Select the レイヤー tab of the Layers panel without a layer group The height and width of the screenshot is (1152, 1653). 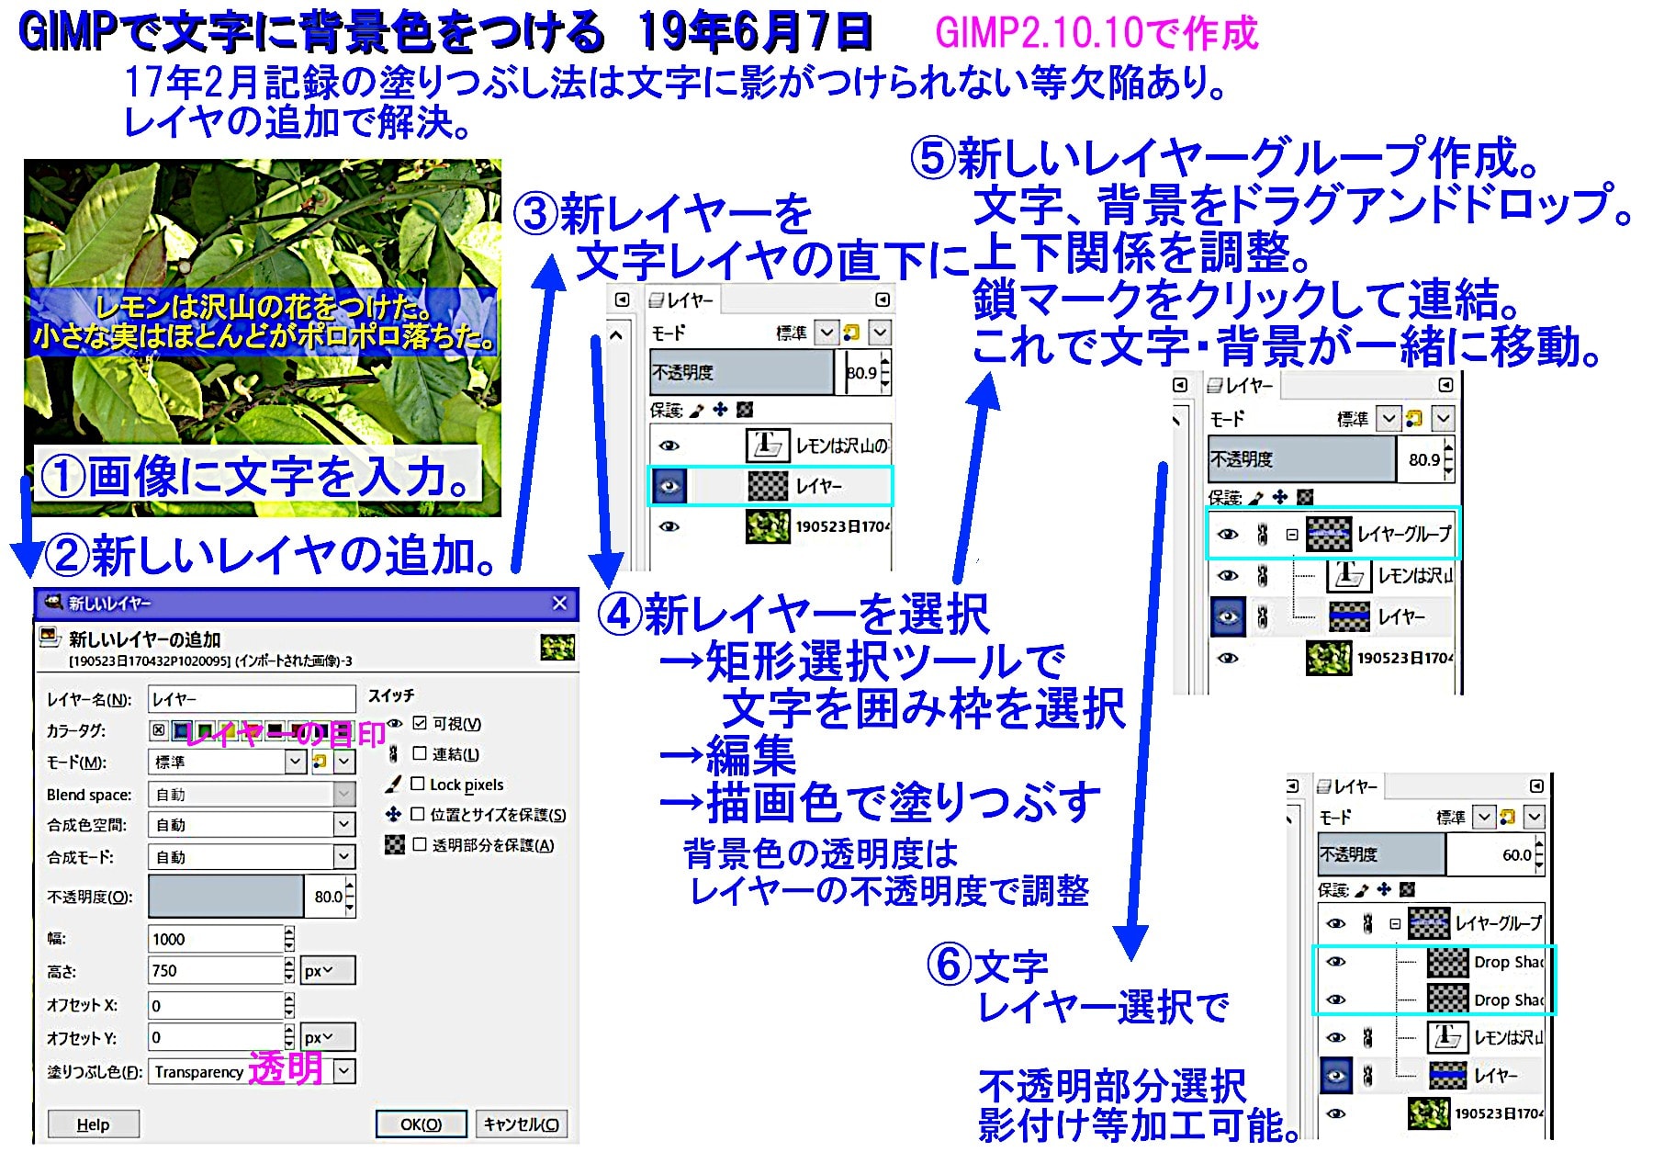click(681, 299)
